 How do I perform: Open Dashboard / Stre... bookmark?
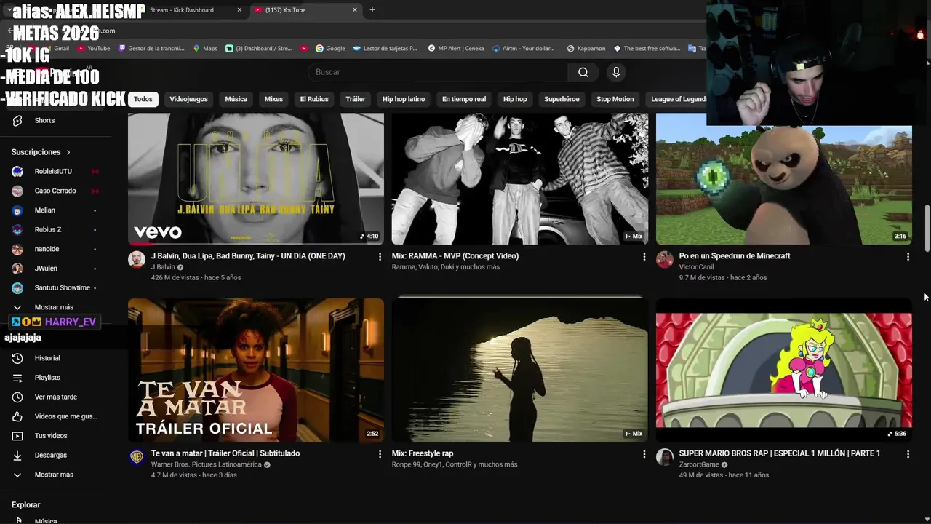click(259, 49)
